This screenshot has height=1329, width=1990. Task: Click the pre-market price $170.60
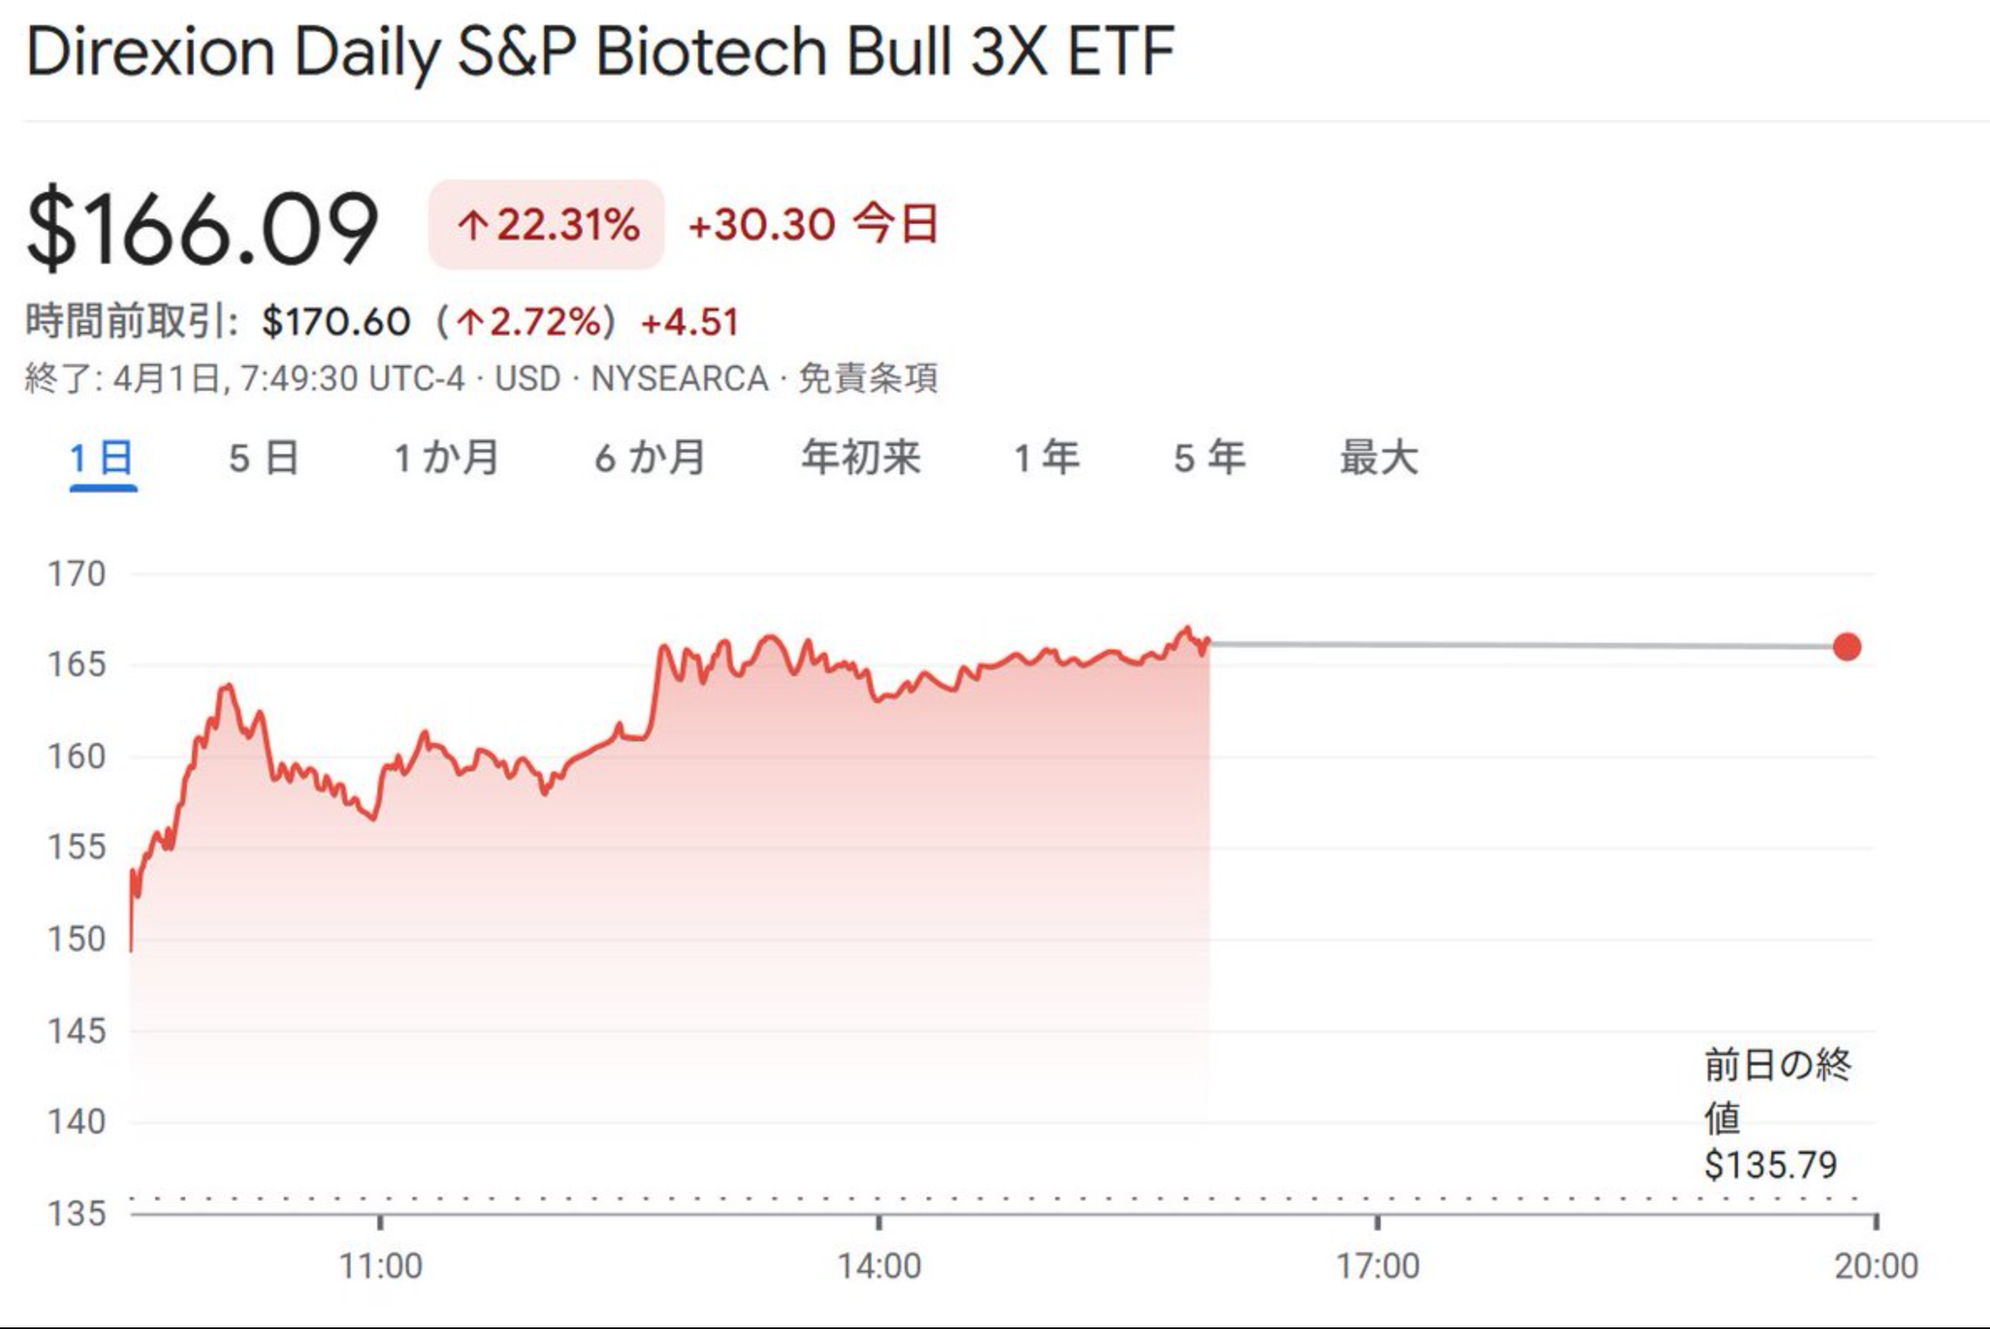336,322
